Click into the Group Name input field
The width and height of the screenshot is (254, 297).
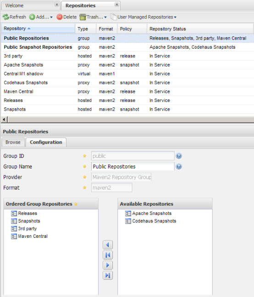point(133,167)
